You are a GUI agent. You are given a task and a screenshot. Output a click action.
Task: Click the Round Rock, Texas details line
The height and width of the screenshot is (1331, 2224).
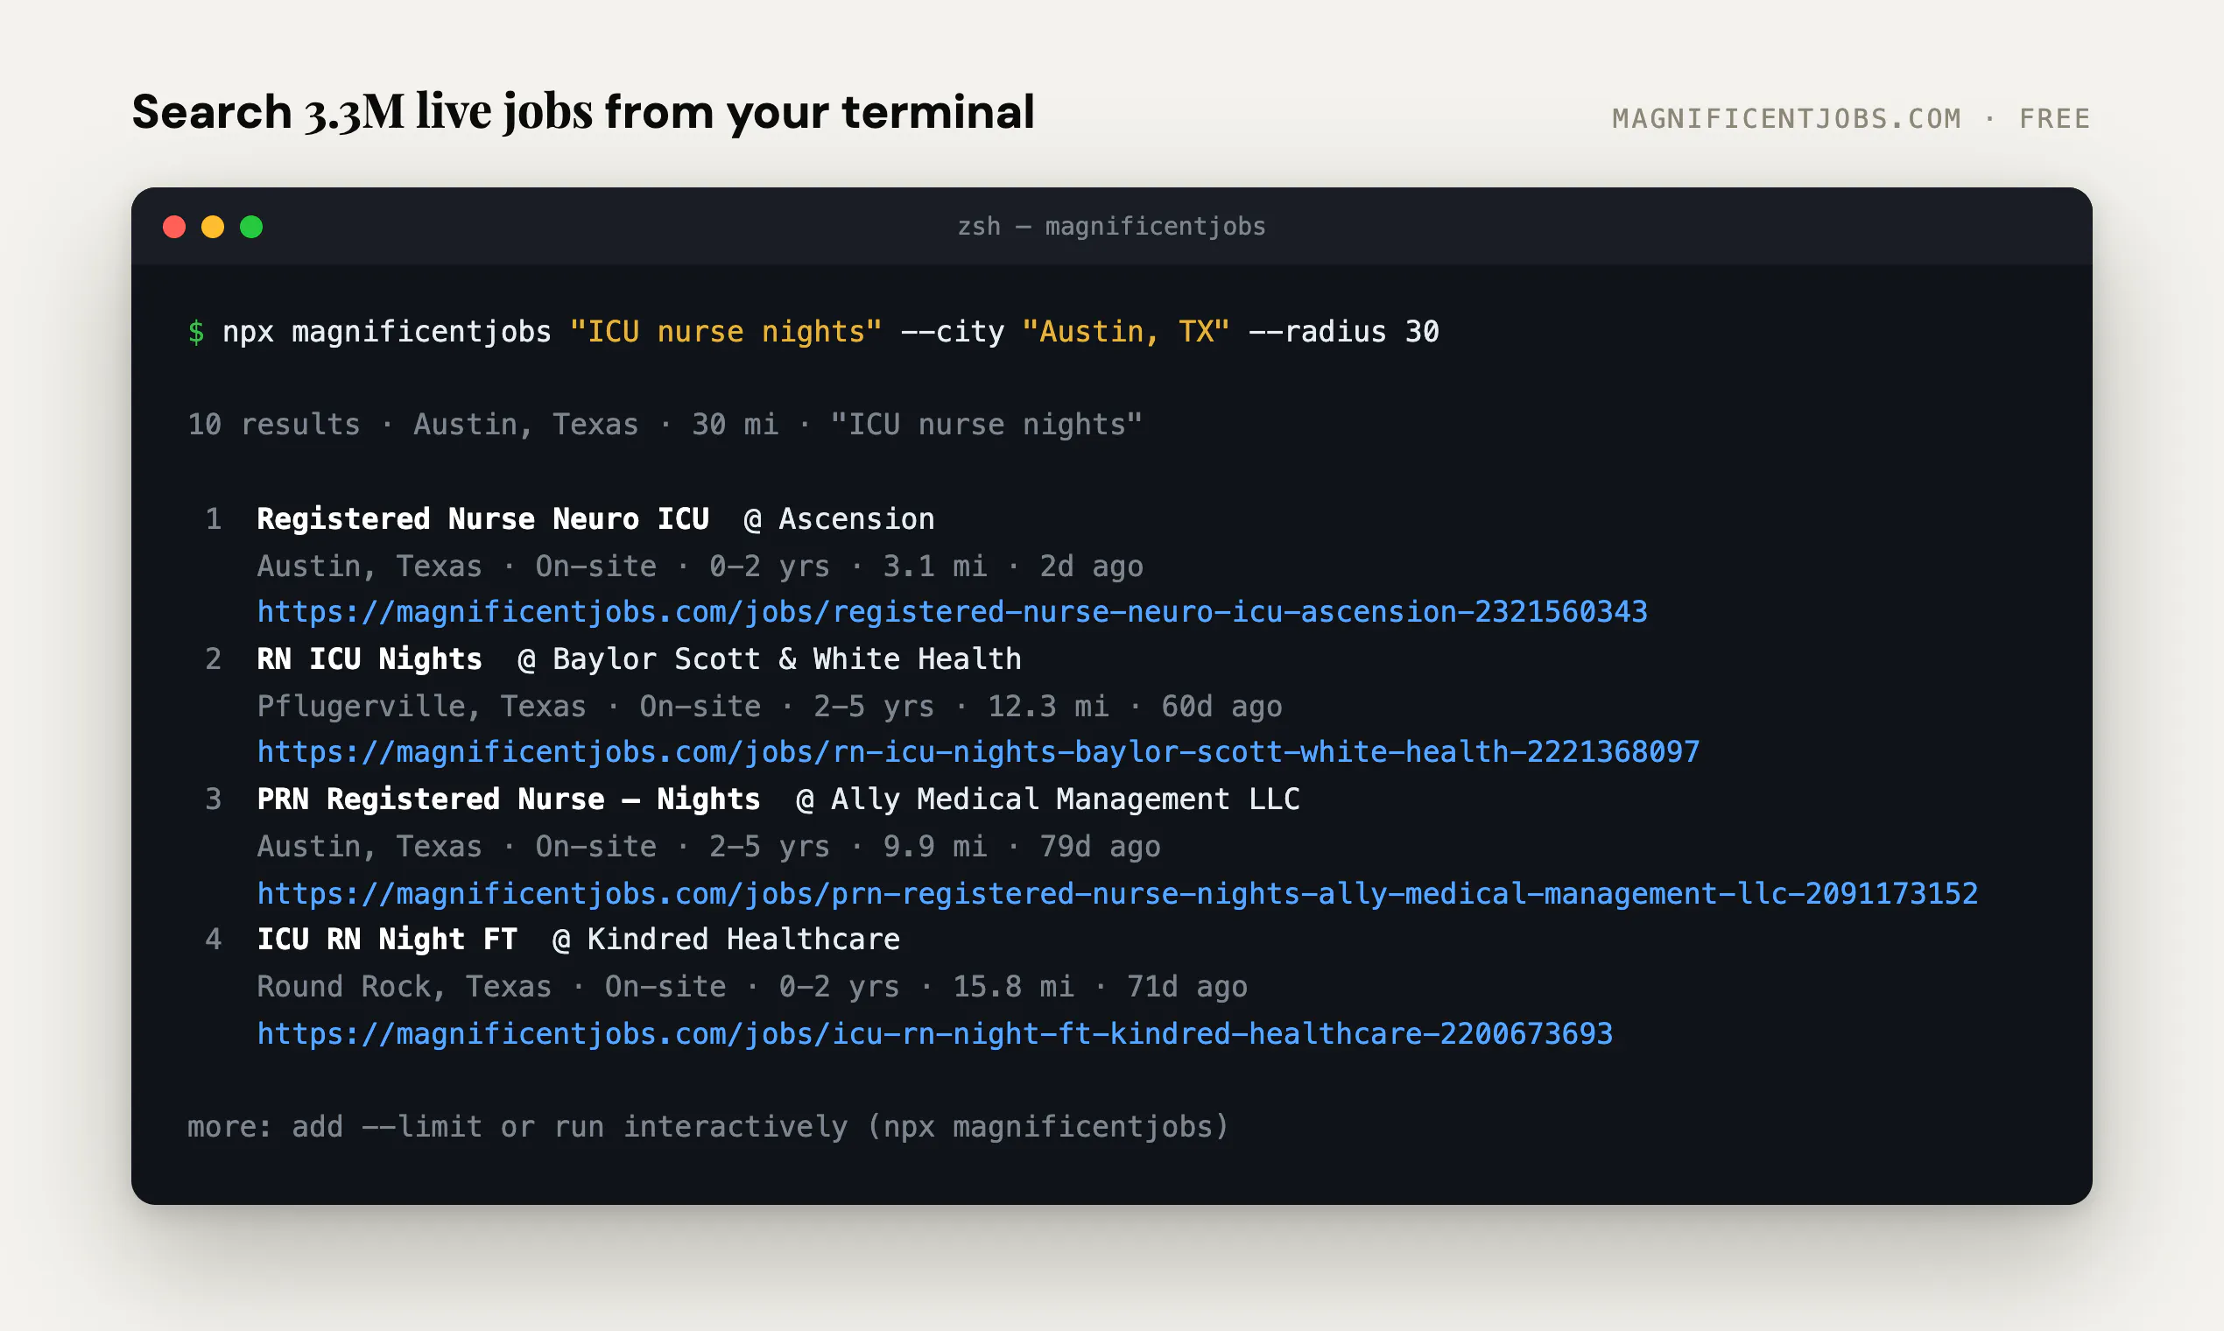point(752,987)
